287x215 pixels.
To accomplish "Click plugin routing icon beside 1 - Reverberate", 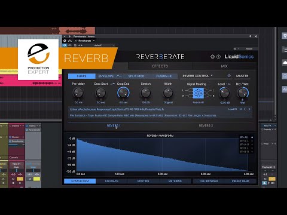I will tap(70, 41).
